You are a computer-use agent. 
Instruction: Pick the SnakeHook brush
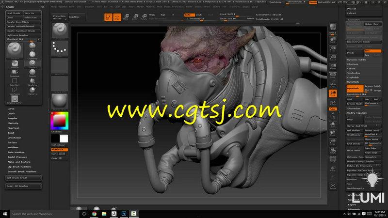15,73
